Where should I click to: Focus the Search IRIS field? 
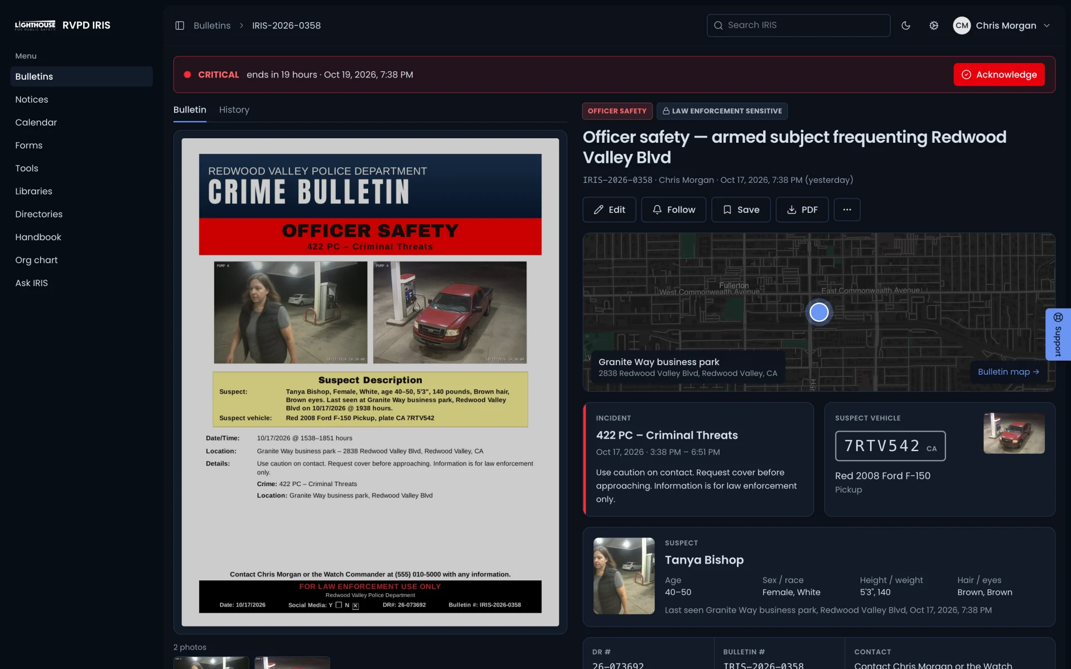pos(798,26)
